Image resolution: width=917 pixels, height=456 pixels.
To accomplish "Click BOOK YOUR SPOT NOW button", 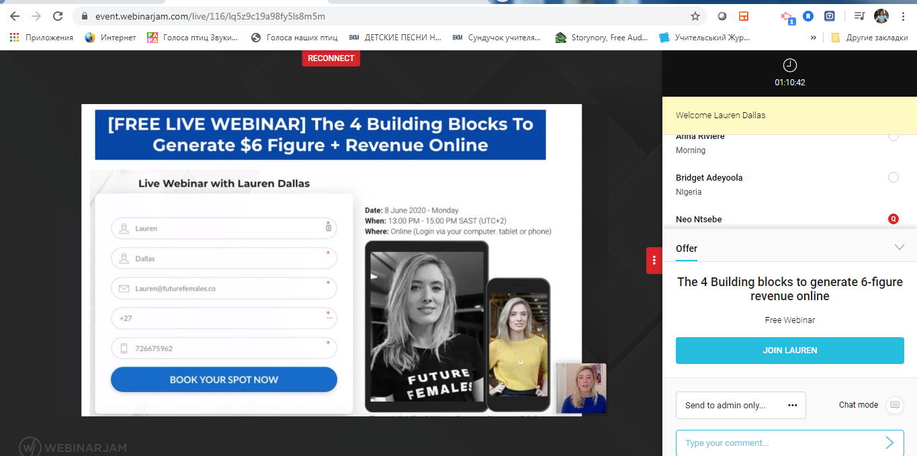I will pos(224,379).
